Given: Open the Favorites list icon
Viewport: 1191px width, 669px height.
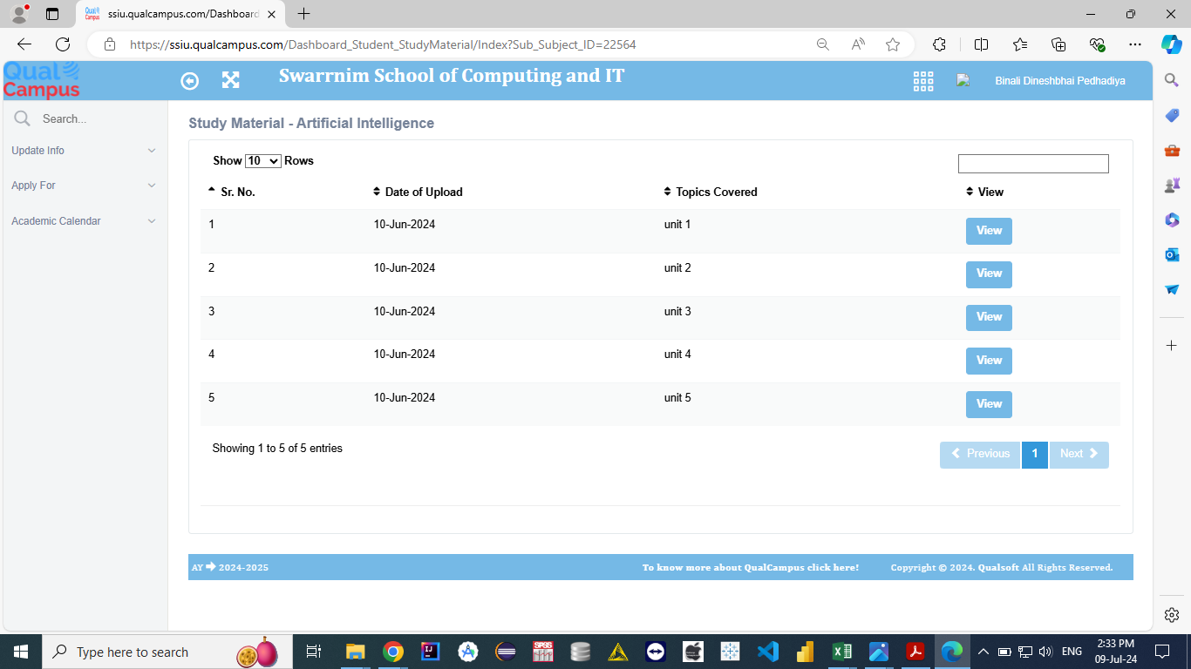Looking at the screenshot, I should click(1020, 44).
